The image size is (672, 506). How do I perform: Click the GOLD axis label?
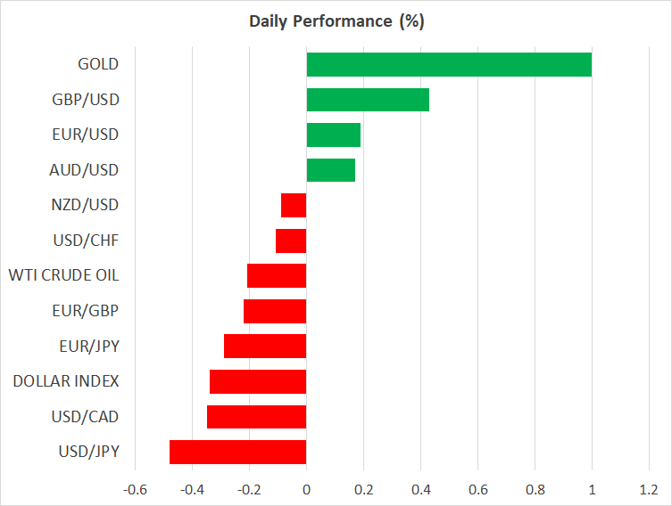point(98,64)
